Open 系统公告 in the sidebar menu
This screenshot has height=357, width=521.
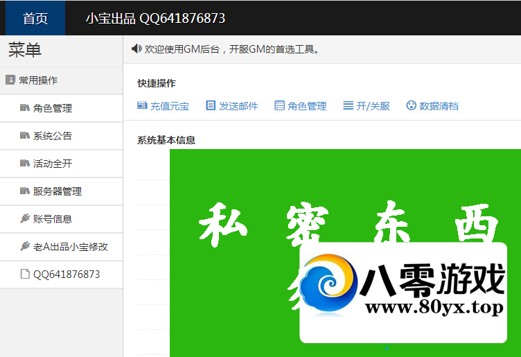(x=62, y=136)
